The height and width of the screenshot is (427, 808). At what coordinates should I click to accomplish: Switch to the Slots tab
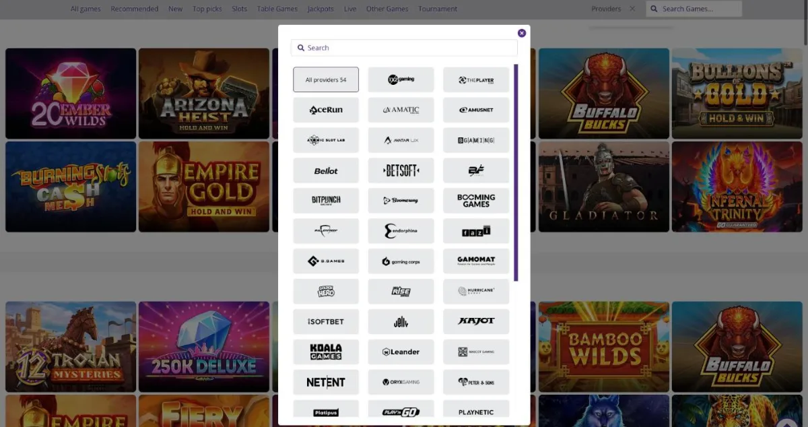pyautogui.click(x=240, y=9)
